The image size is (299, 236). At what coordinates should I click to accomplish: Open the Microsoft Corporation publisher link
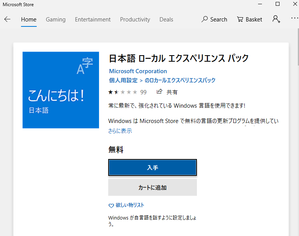tap(138, 71)
